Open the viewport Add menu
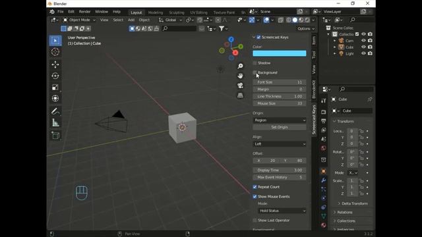The height and width of the screenshot is (237, 422). [131, 20]
